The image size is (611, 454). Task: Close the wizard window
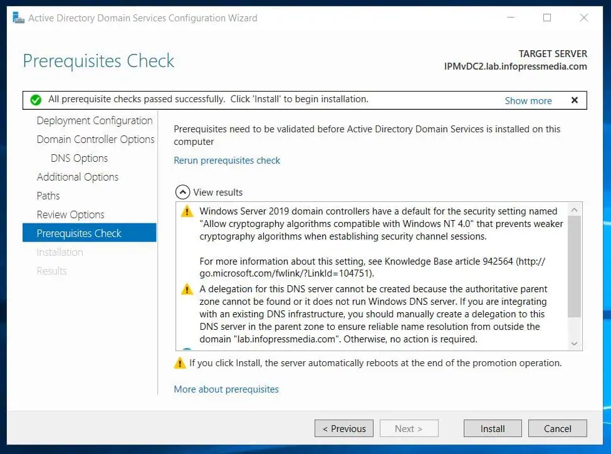point(583,18)
